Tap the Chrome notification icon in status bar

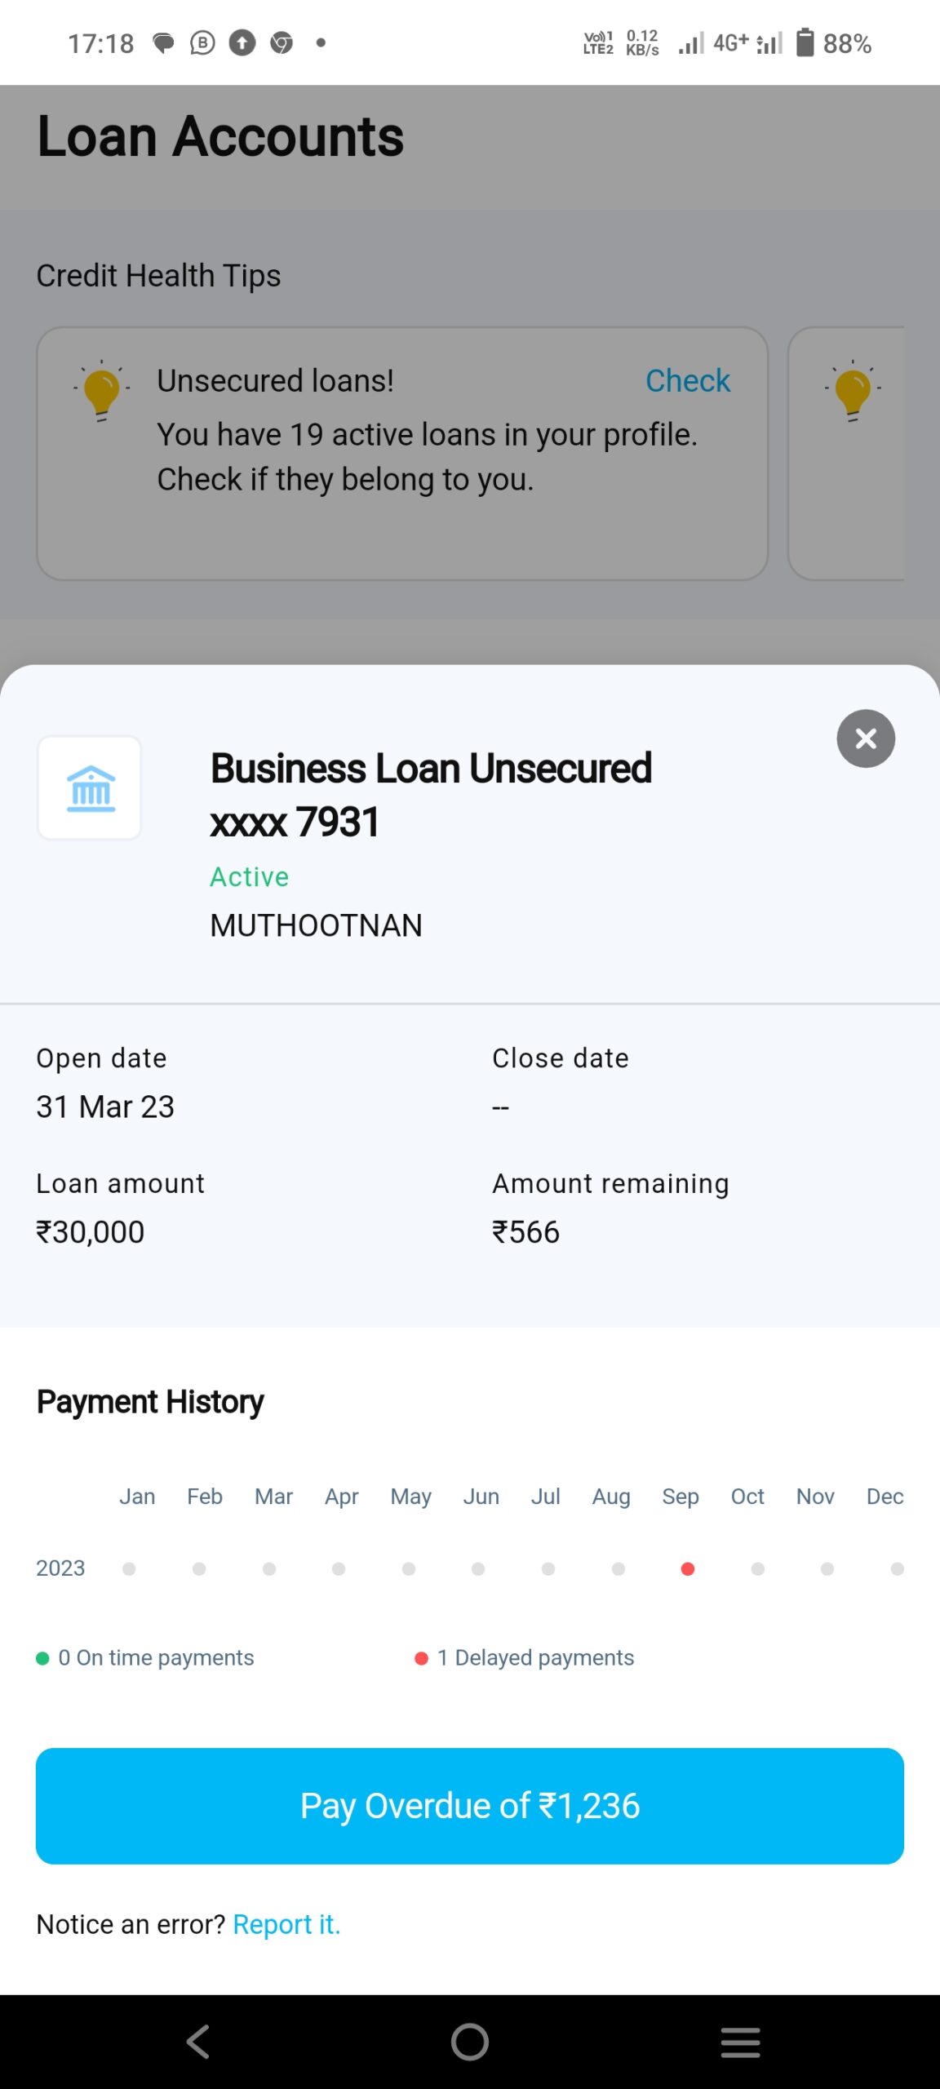[x=282, y=42]
